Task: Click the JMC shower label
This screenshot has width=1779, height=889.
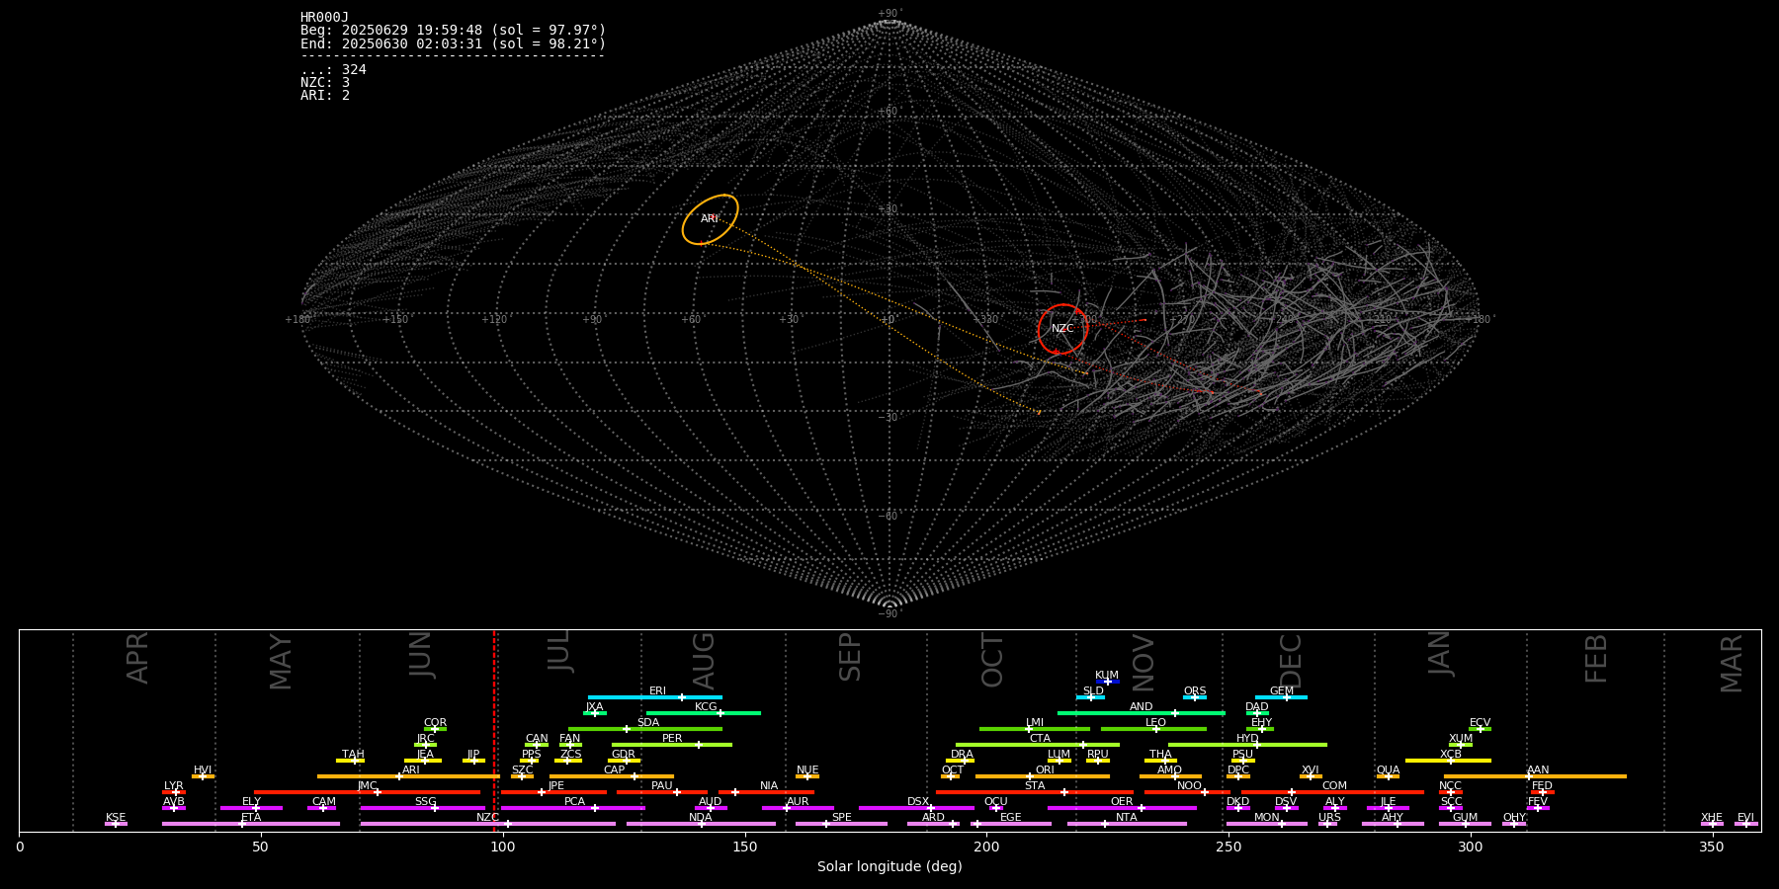Action: click(x=368, y=785)
